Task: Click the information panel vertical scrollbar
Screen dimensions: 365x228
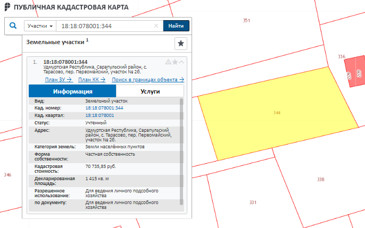Action: tap(181, 149)
